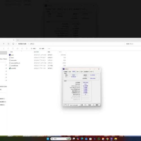141x141 pixels.
Task: Click the Delete icon in Explorer toolbar
Action: [27, 49]
